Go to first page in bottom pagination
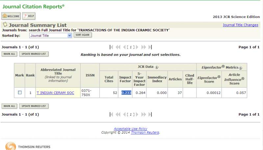This screenshot has height=150, width=263. (111, 114)
